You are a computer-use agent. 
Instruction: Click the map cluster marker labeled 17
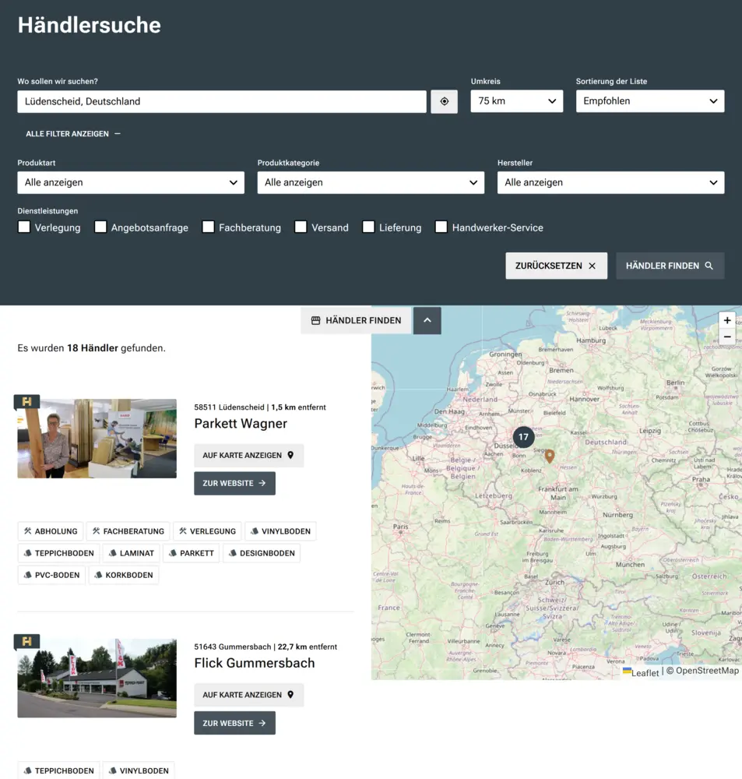523,437
